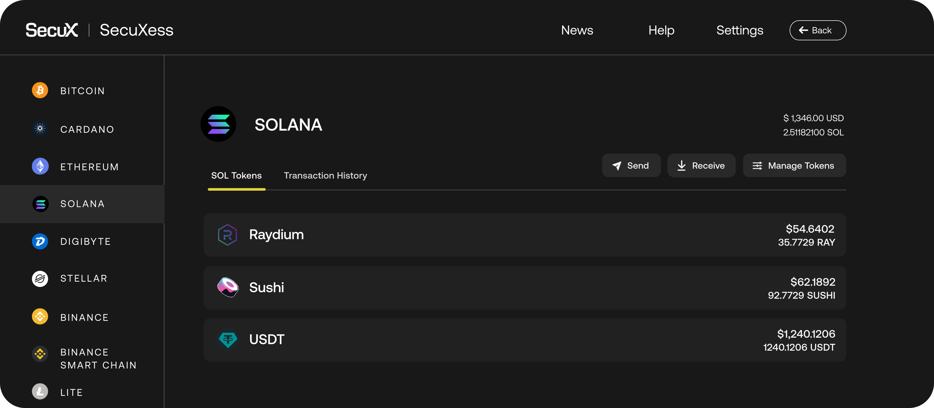Open the Settings menu
The width and height of the screenshot is (934, 408).
tap(740, 30)
